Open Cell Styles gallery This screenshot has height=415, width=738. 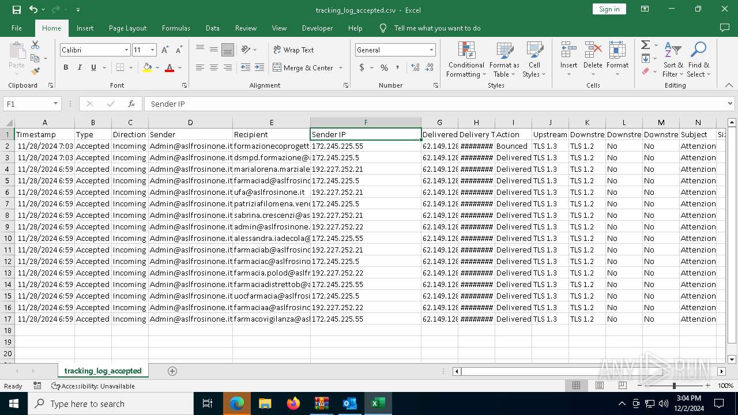point(534,60)
